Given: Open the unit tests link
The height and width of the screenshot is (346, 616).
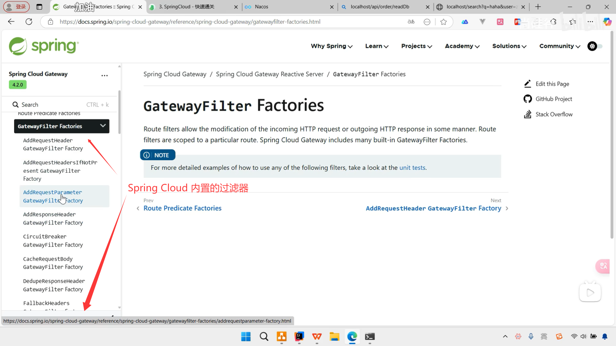Looking at the screenshot, I should (x=412, y=168).
